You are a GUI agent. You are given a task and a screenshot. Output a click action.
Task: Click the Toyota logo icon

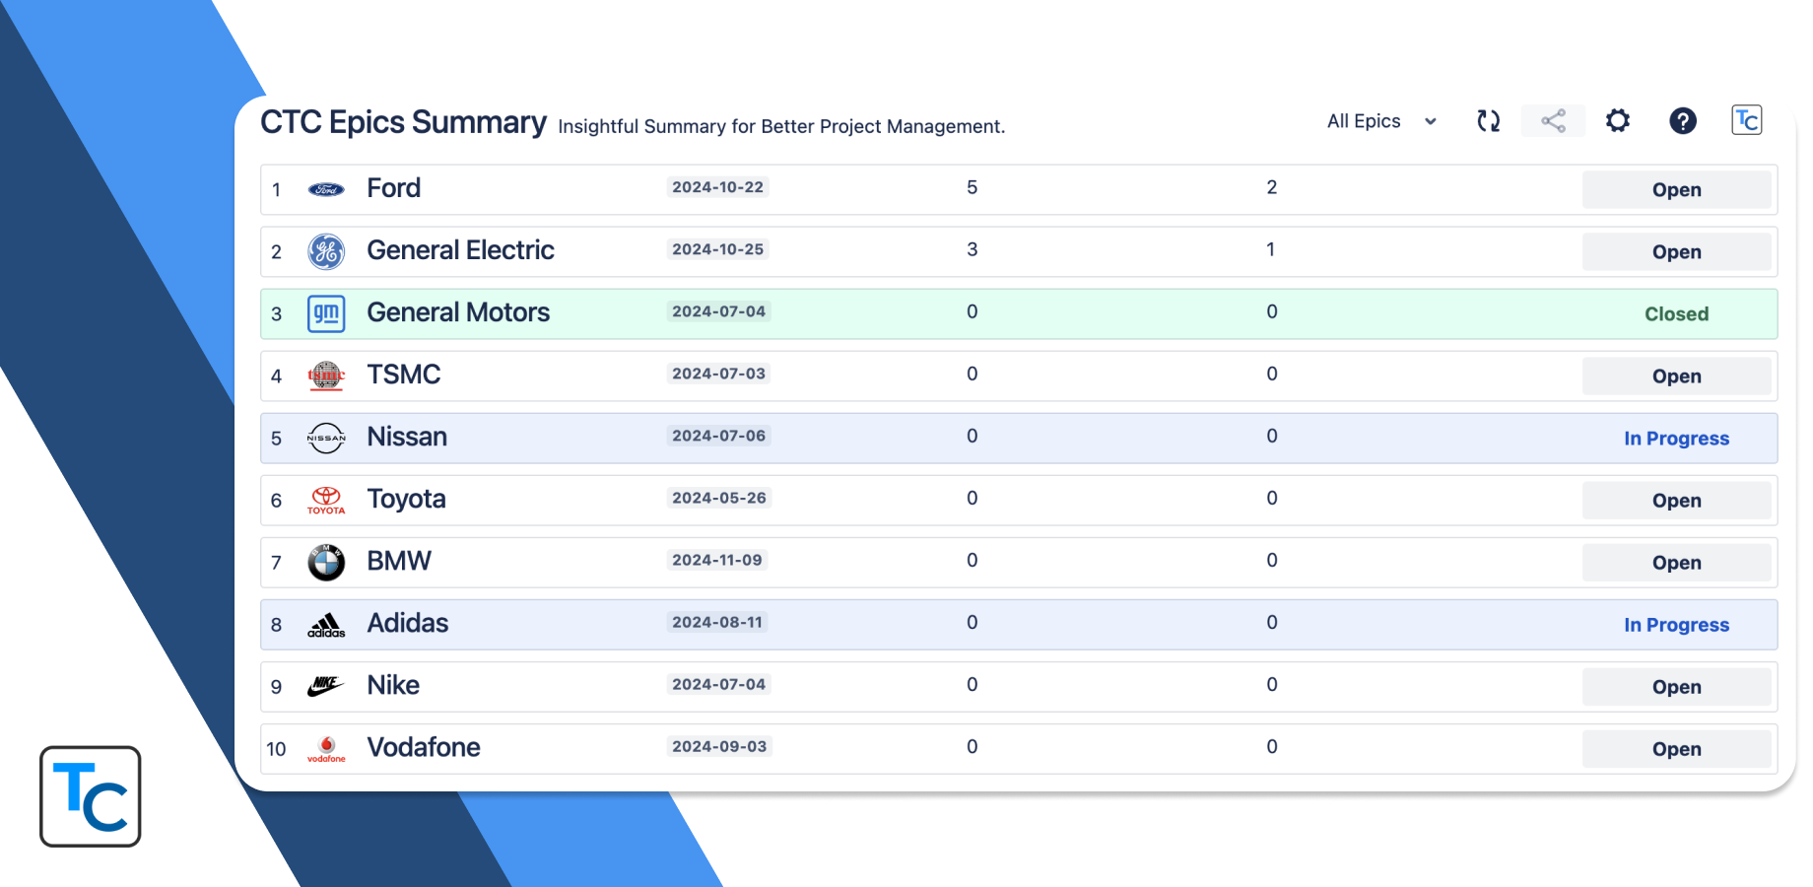326,500
